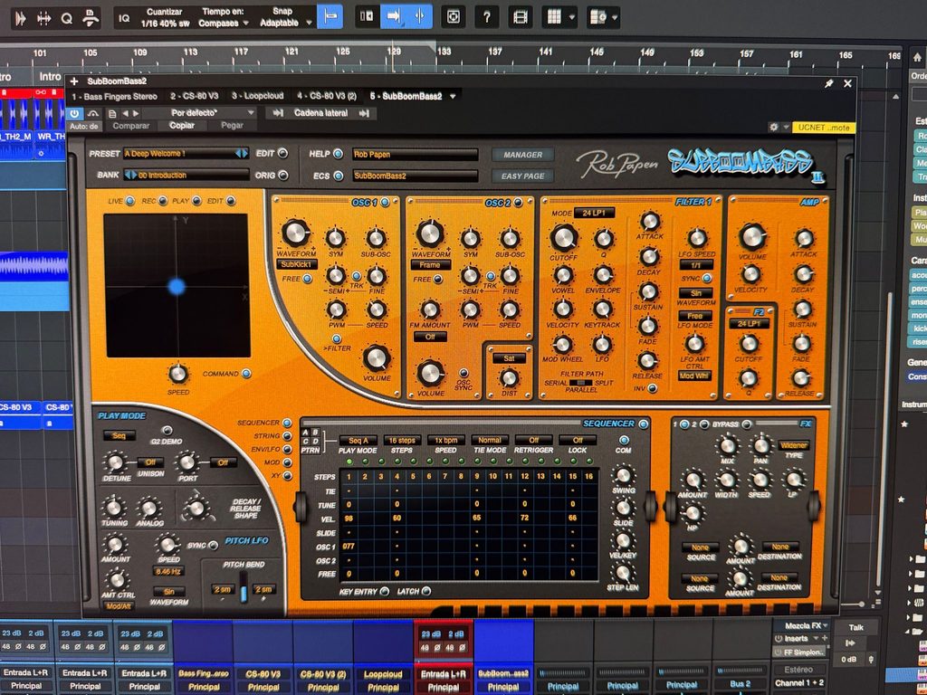Click the Cadena lateral sidechain button
Viewport: 927px width, 695px height.
coord(320,113)
